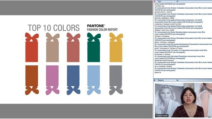Click the light sky blue swatch in the bottom row
This screenshot has height=119, width=212.
click(x=93, y=76)
